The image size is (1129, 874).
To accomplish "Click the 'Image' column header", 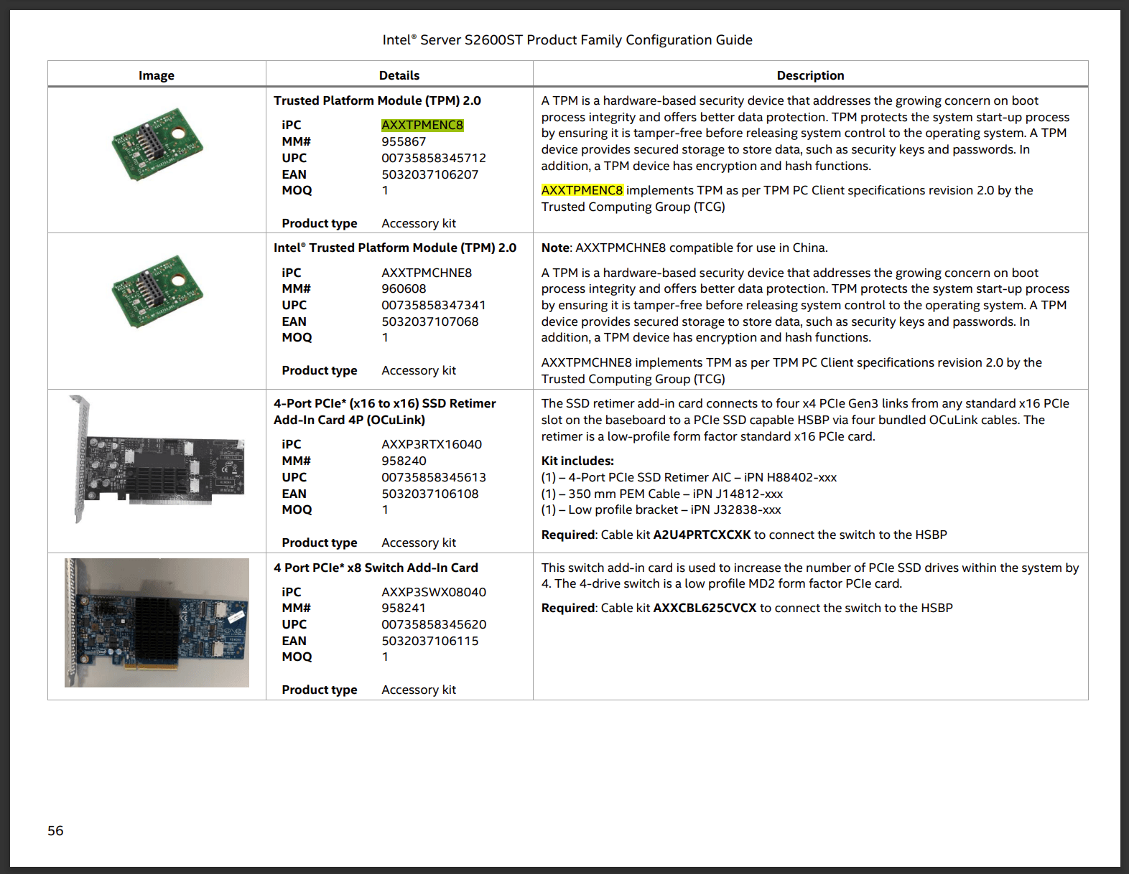I will pos(157,75).
